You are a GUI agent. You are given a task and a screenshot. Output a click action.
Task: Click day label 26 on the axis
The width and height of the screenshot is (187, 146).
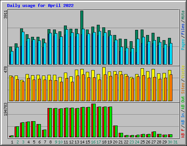coord(148,142)
